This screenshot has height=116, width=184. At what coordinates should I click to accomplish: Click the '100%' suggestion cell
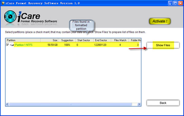coord(67,45)
